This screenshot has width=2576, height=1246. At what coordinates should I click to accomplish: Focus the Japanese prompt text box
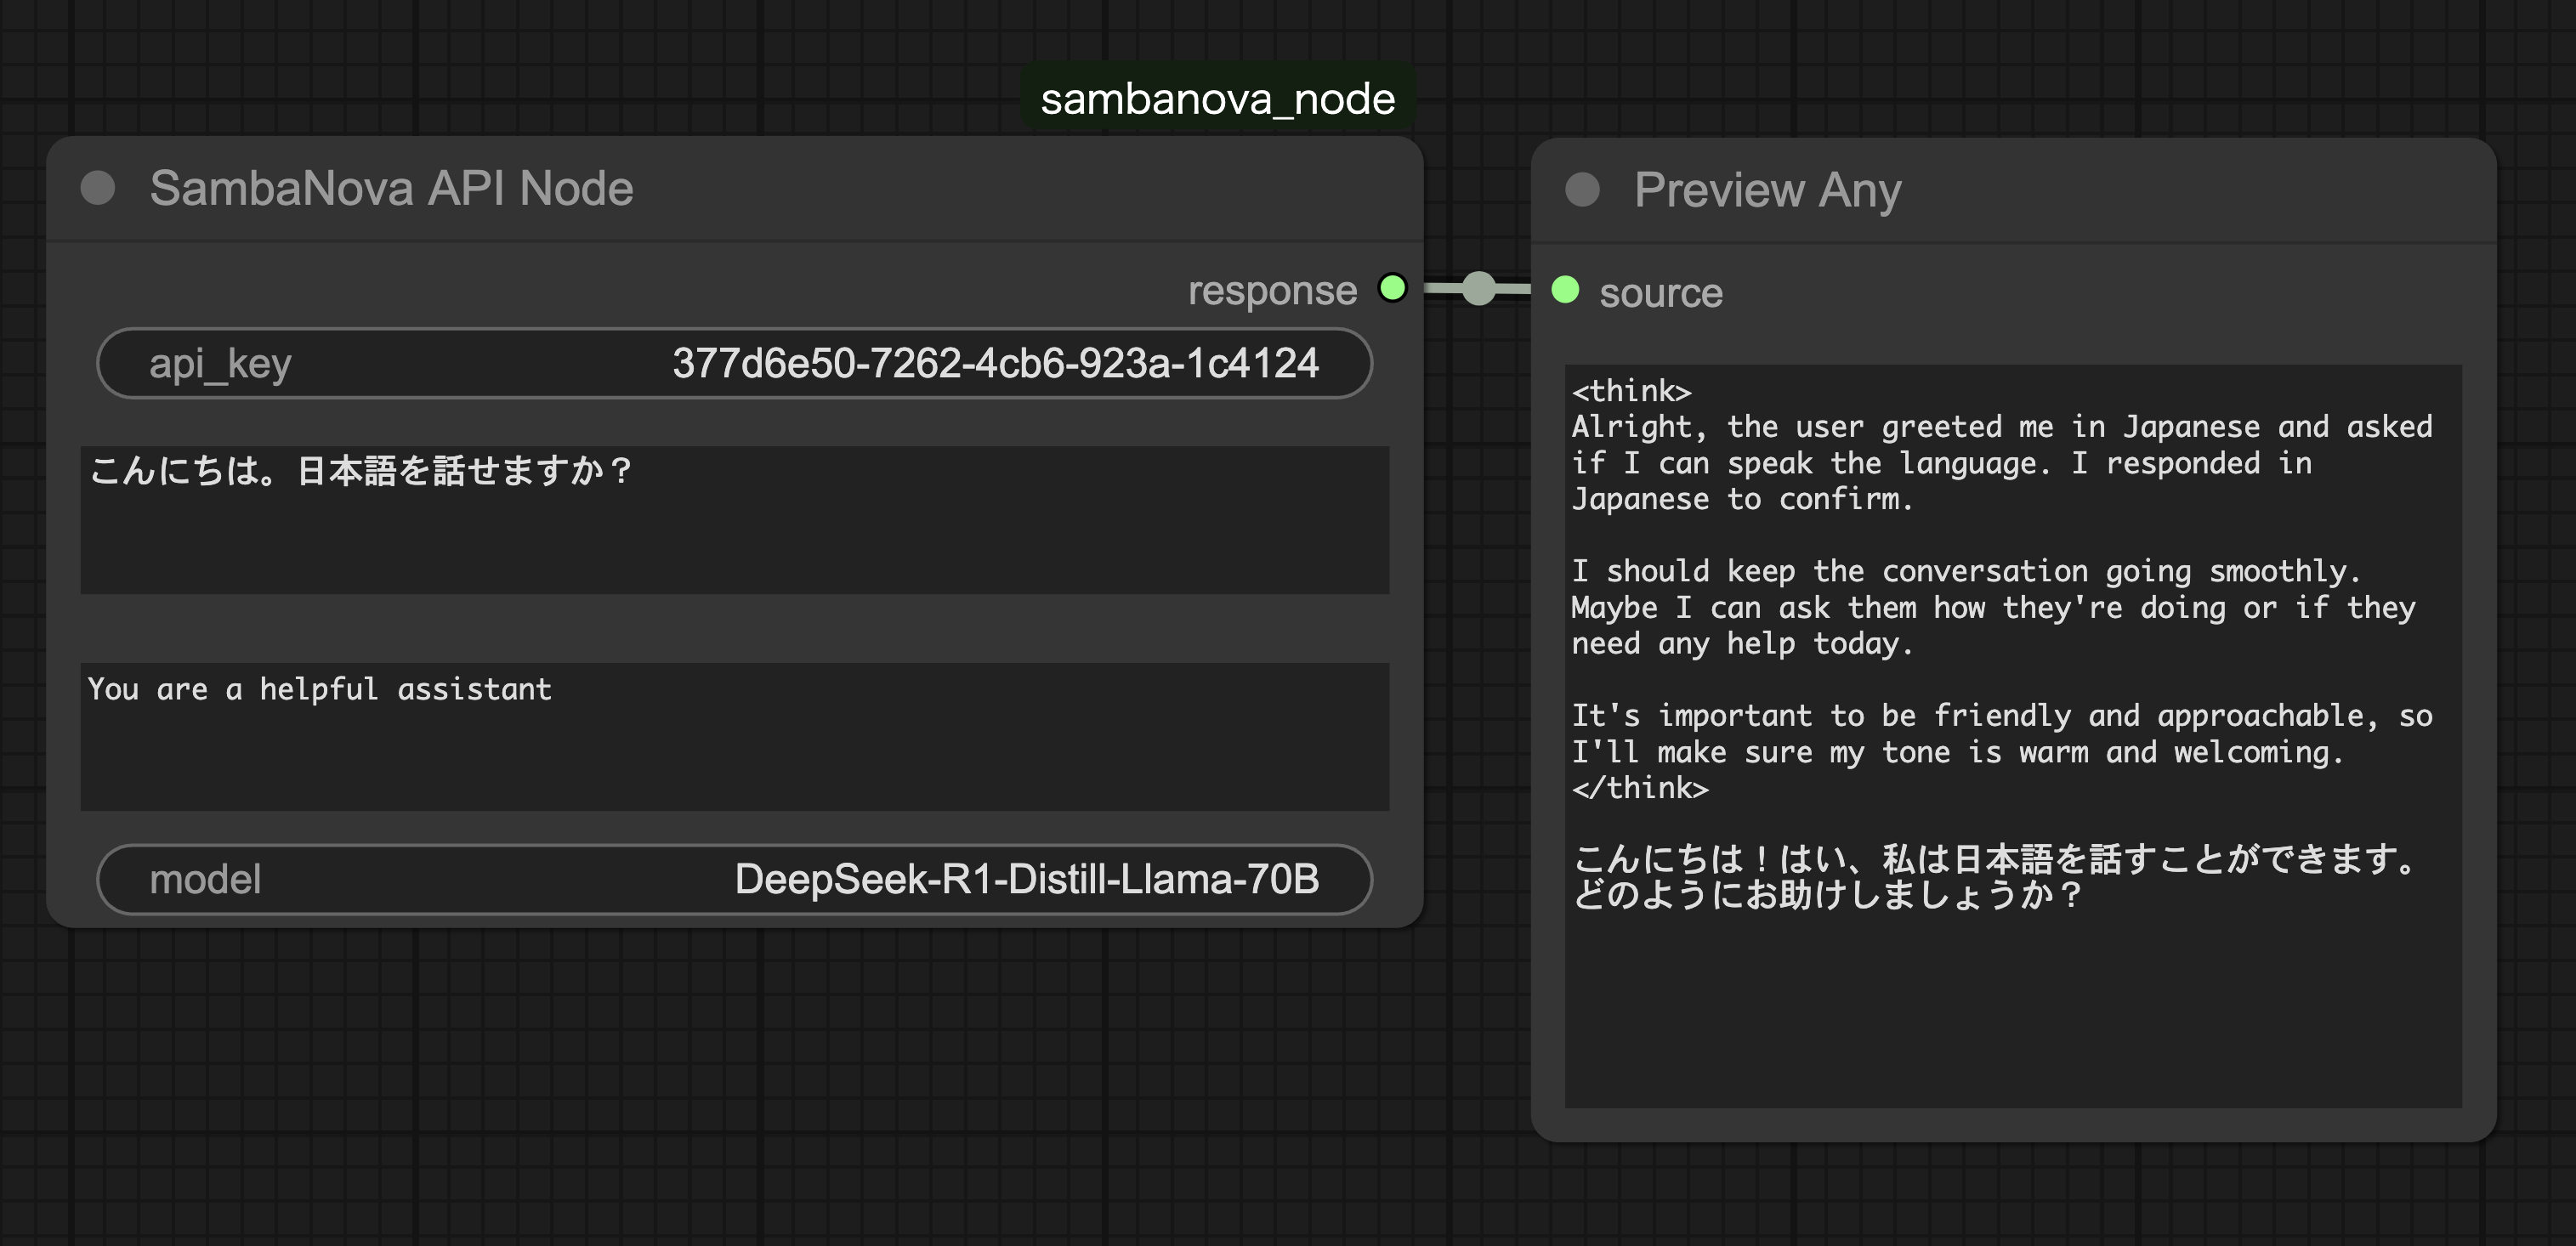(734, 520)
